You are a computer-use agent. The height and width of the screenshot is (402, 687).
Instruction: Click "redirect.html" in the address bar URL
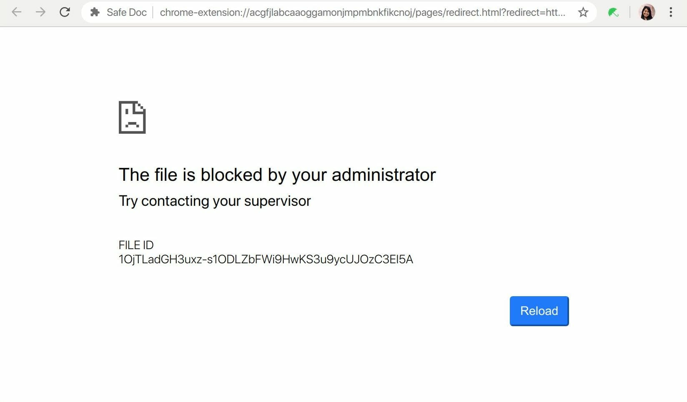click(x=472, y=12)
